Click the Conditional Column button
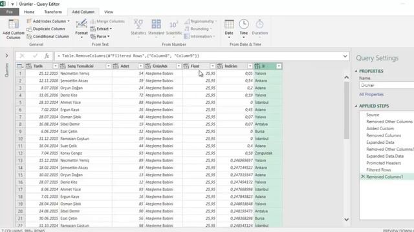The image size is (414, 232). click(48, 37)
